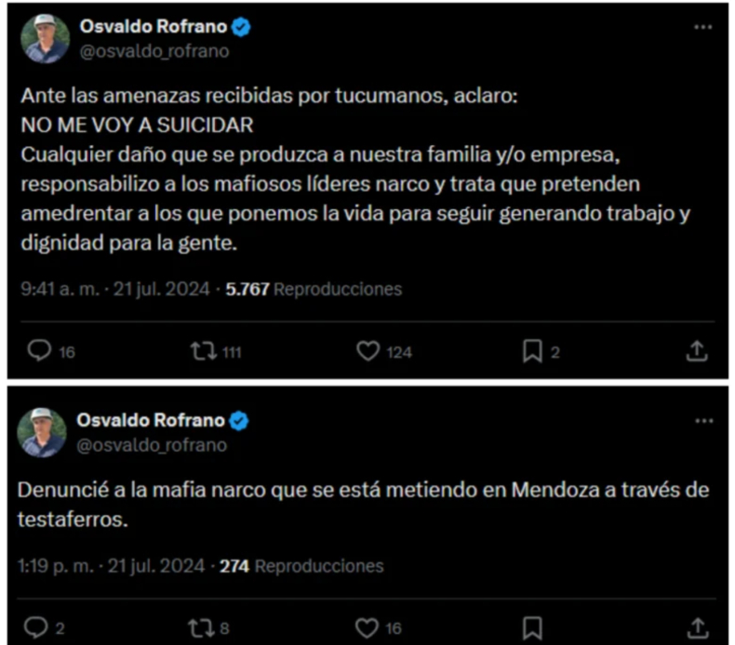The image size is (735, 645).
Task: Open more options on the second tweet
Action: point(702,422)
